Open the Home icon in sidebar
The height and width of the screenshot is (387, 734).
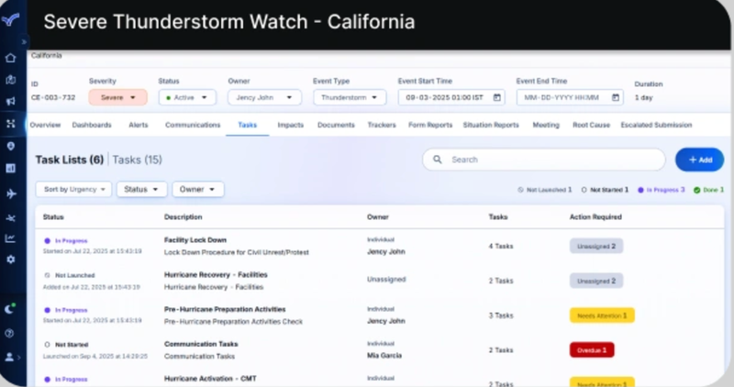(10, 58)
